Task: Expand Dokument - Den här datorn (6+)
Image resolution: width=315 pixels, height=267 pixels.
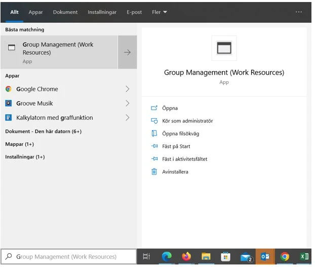Action: coord(44,131)
